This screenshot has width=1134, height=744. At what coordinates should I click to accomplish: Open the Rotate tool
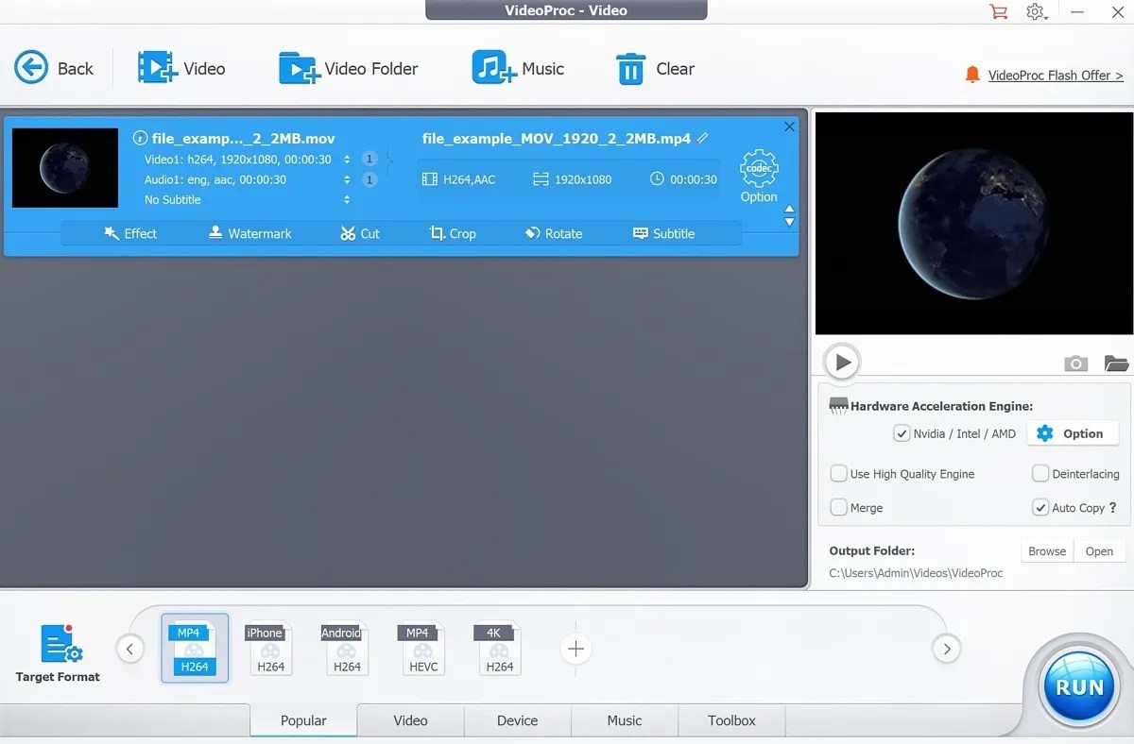[554, 233]
